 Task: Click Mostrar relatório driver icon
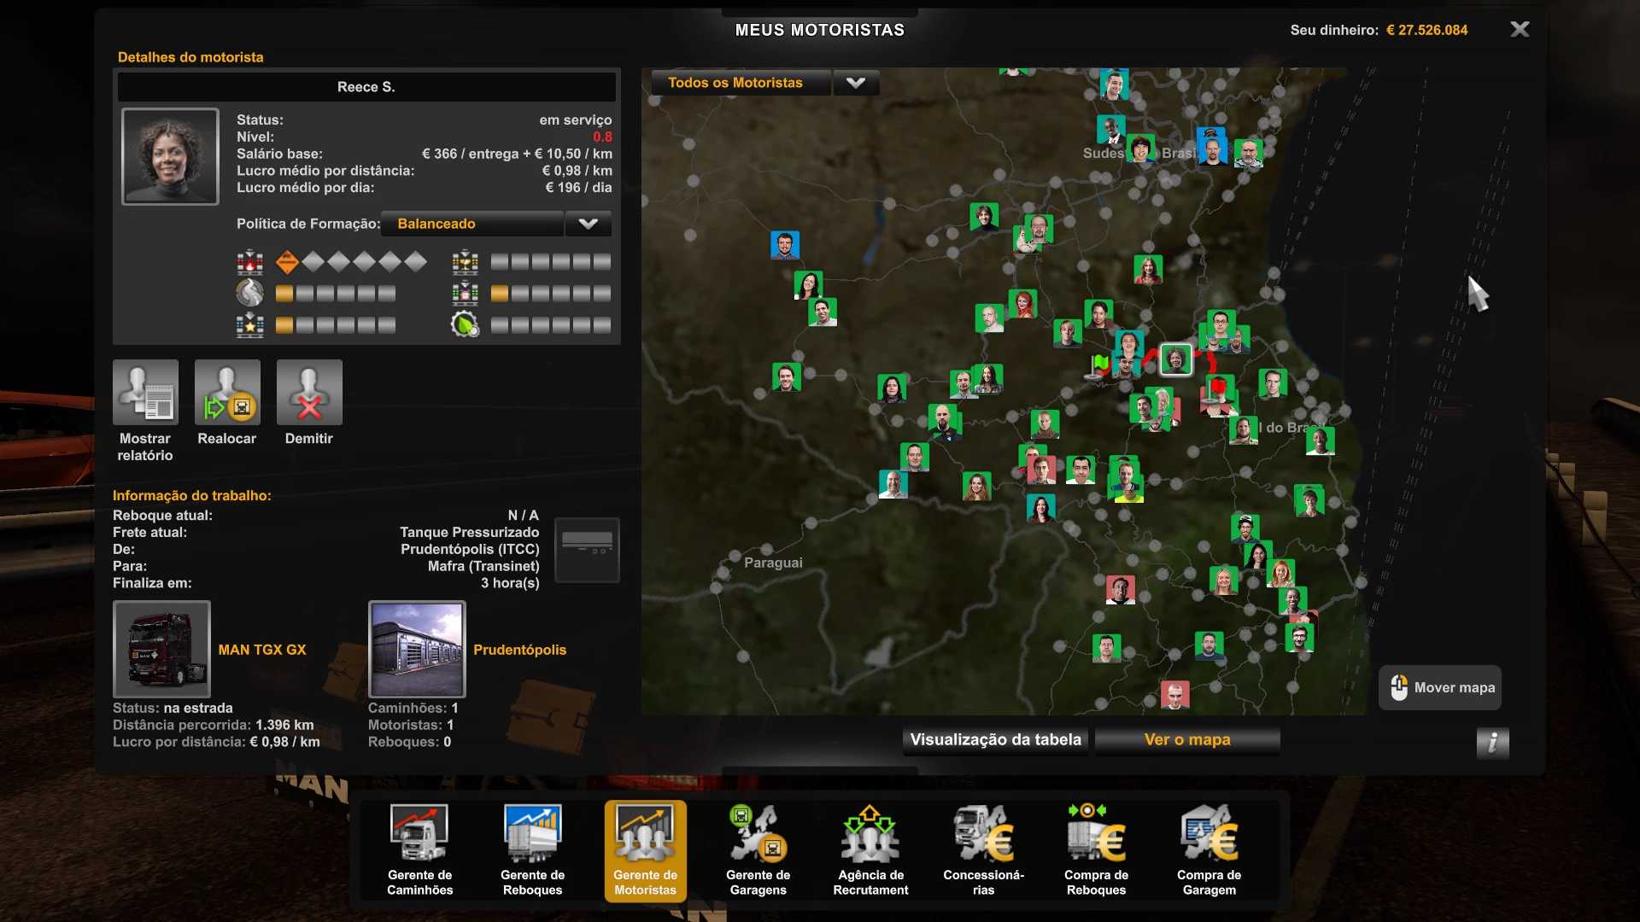click(145, 393)
